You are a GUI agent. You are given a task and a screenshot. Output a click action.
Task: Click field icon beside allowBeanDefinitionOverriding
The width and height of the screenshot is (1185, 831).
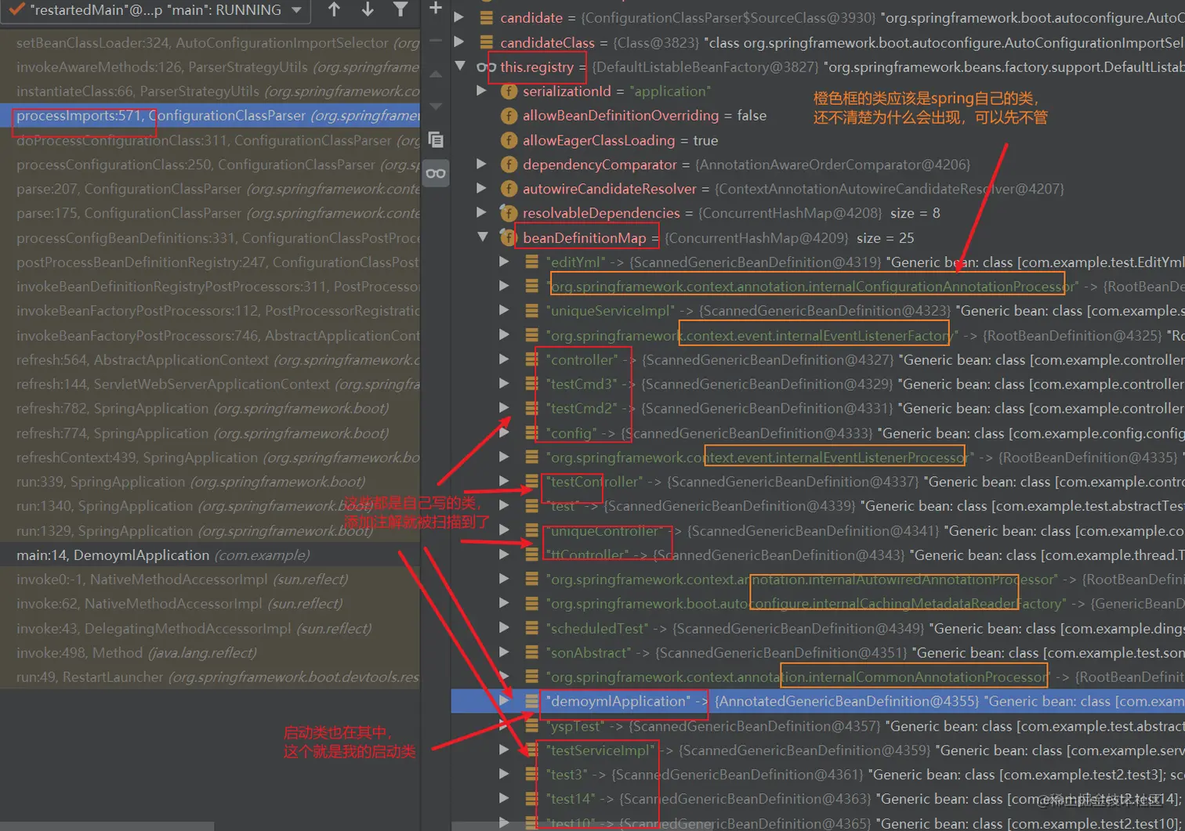click(x=509, y=116)
